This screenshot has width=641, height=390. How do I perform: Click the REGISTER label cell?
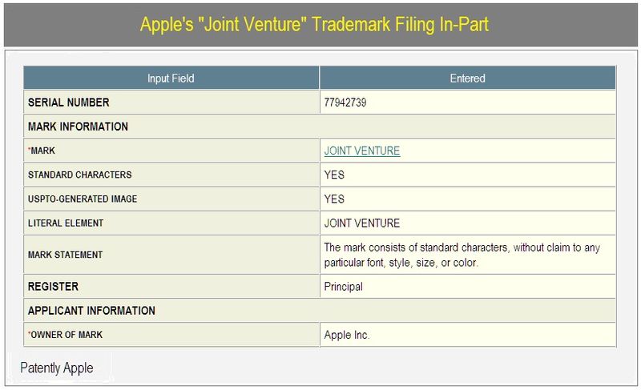171,286
